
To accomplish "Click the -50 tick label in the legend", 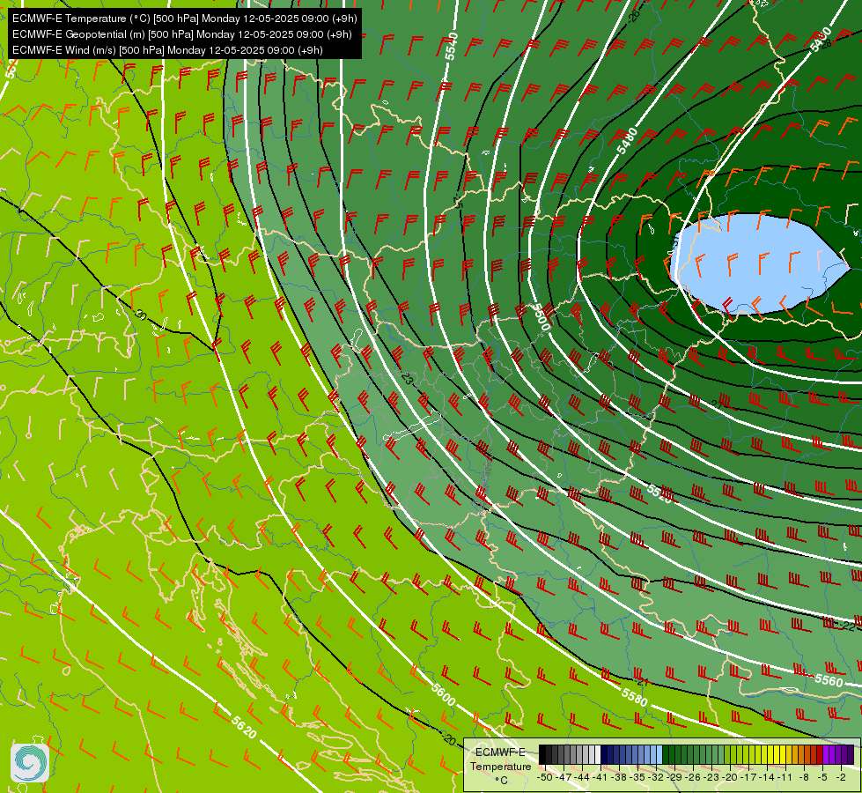I will (x=545, y=777).
